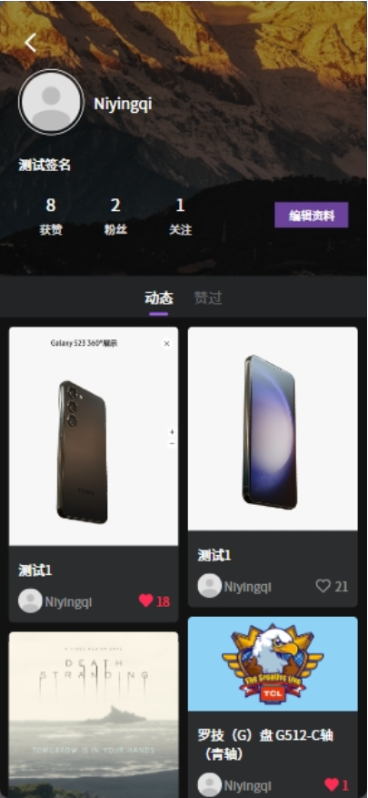The image size is (368, 798).
Task: Open the 罗技（G）盘 G512-C轴 post title
Action: click(265, 744)
